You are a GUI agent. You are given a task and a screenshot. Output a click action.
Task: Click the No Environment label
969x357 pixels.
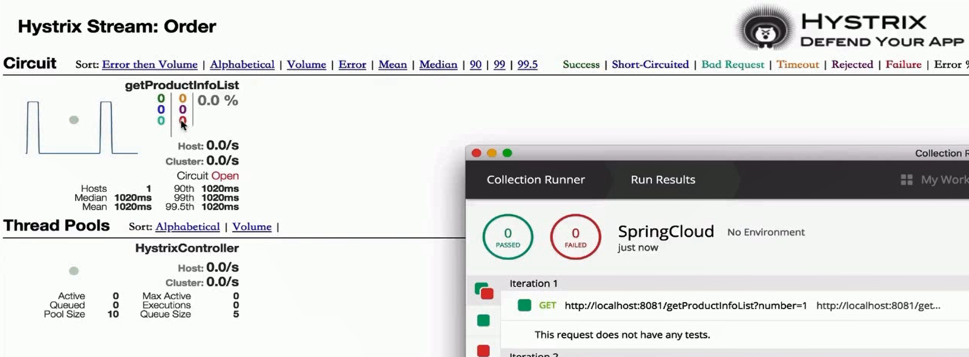pyautogui.click(x=766, y=232)
